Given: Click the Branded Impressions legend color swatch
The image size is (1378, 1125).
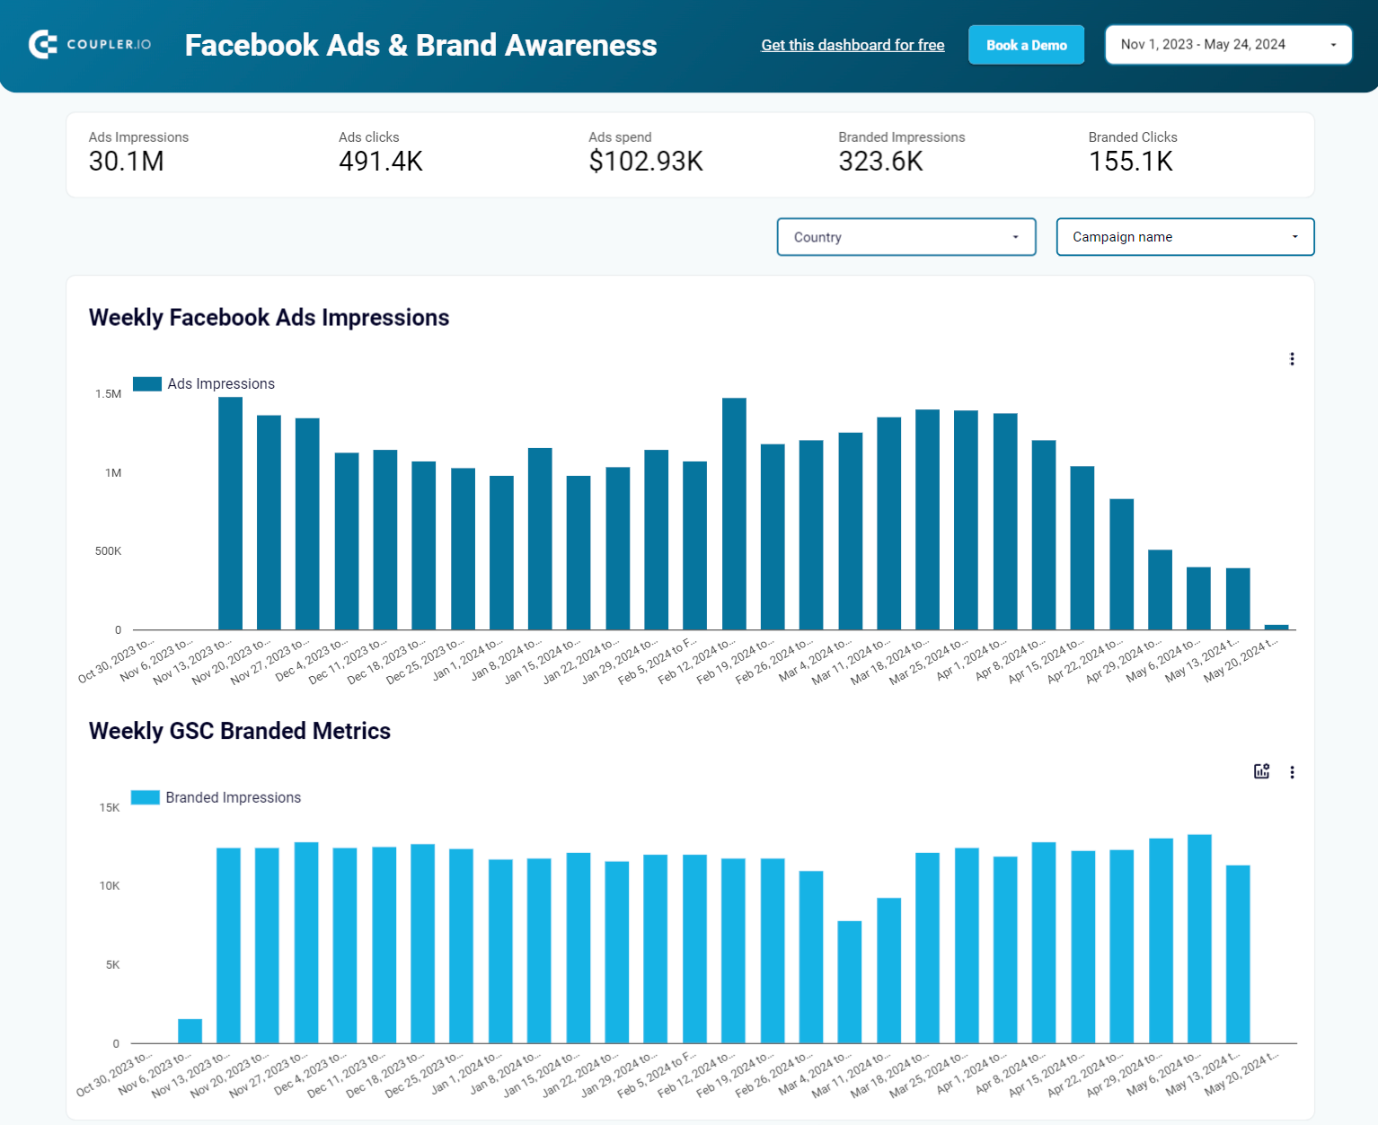Looking at the screenshot, I should coord(146,797).
